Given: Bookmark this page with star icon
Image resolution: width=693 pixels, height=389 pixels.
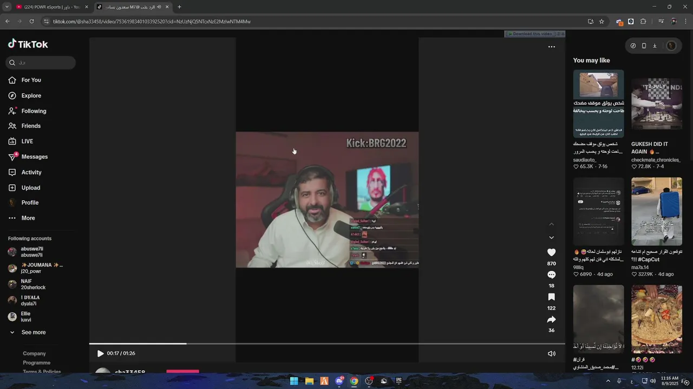Looking at the screenshot, I should pos(602,22).
